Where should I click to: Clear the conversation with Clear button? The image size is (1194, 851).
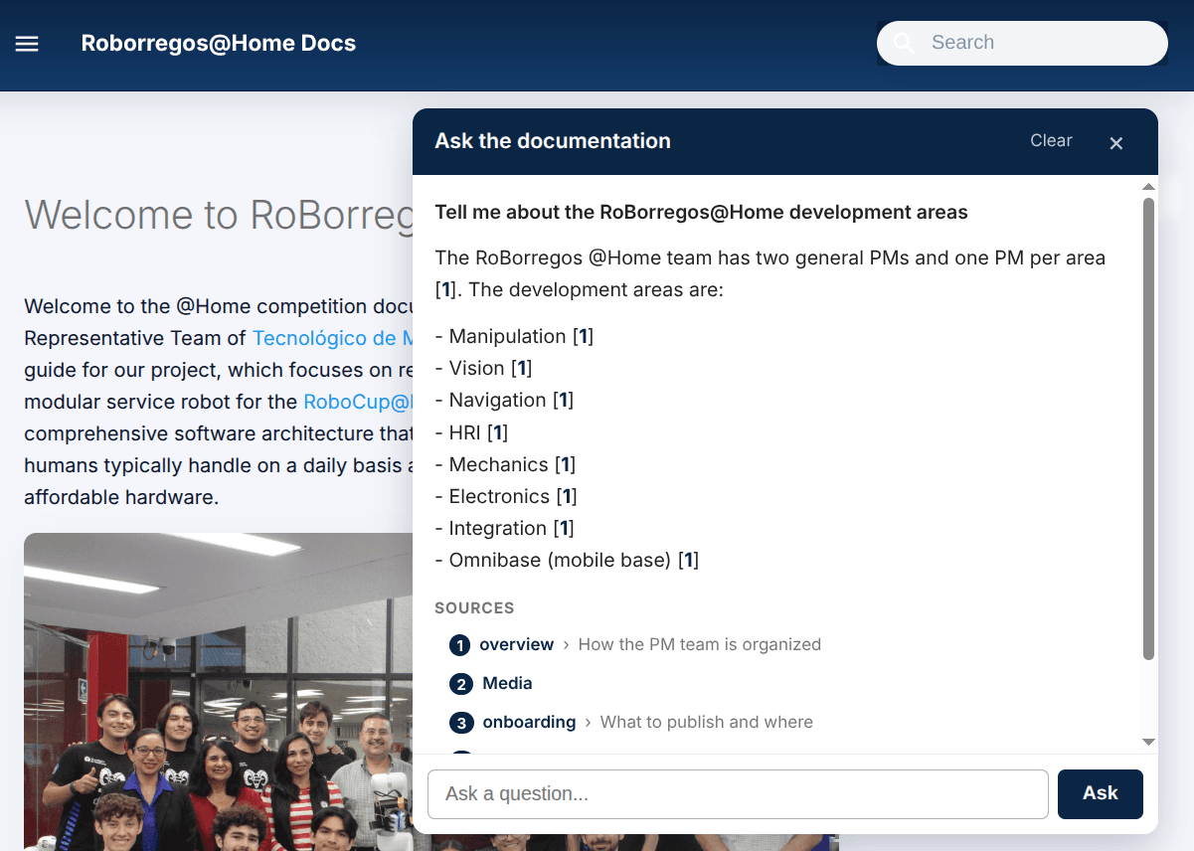point(1051,141)
